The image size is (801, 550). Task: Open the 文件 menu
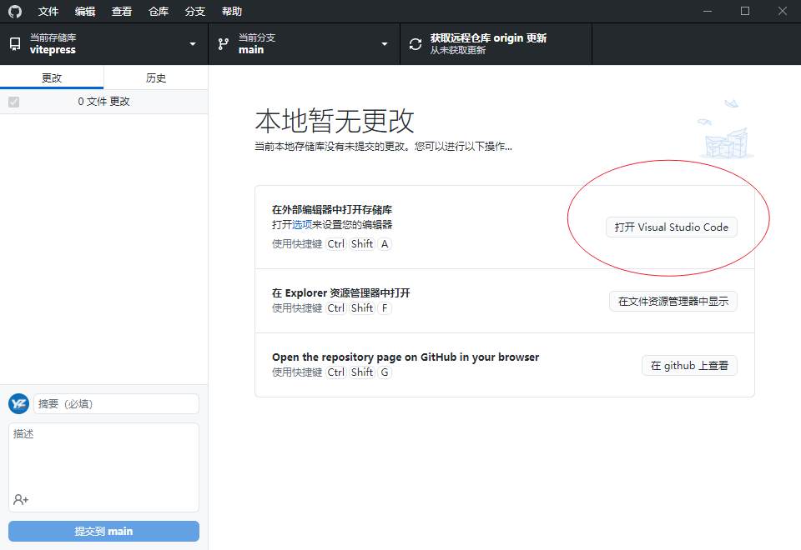click(48, 11)
